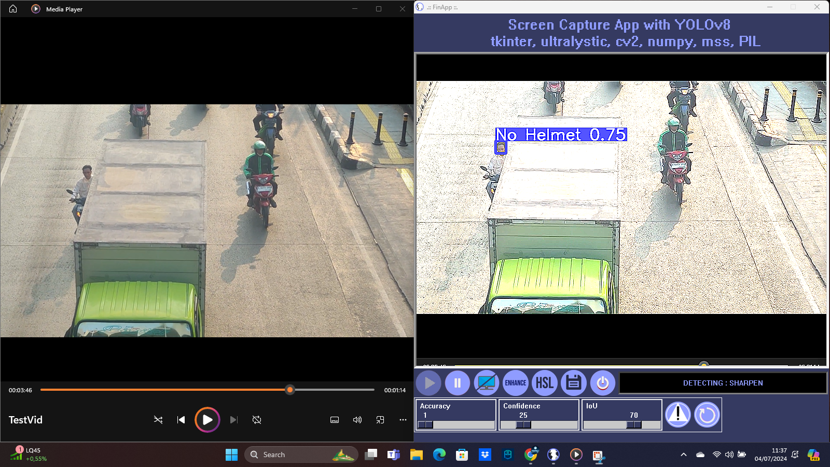Image resolution: width=830 pixels, height=467 pixels.
Task: Click the circular reset arrow icon
Action: (707, 415)
